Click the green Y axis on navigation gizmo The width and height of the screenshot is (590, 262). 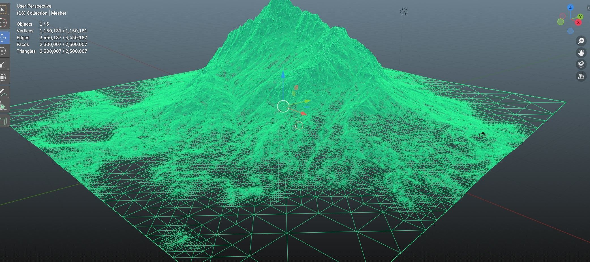pyautogui.click(x=580, y=17)
